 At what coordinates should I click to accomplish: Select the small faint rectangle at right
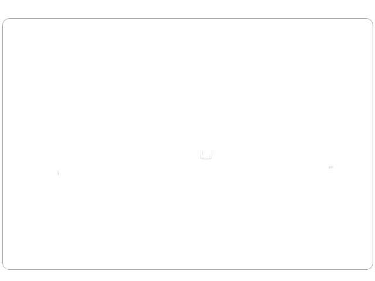coord(331,167)
